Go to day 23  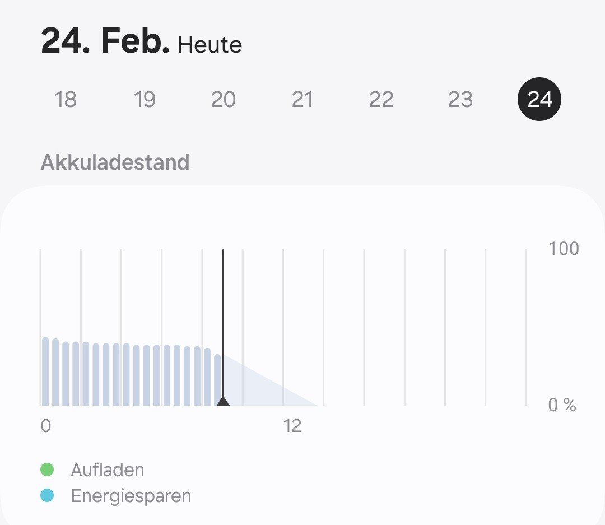click(460, 100)
